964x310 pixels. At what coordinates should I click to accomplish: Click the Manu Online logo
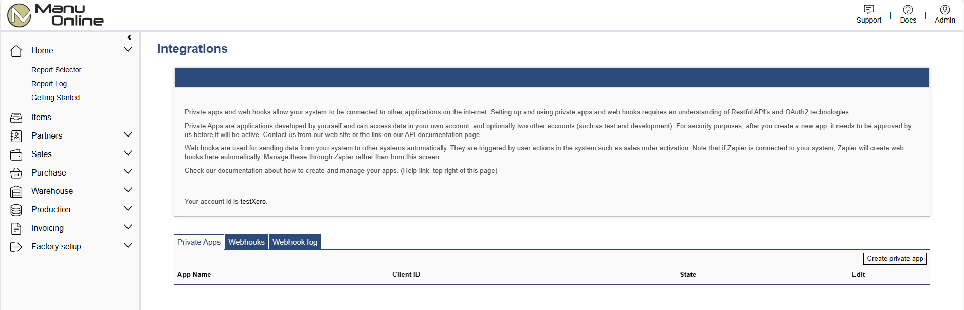[56, 15]
